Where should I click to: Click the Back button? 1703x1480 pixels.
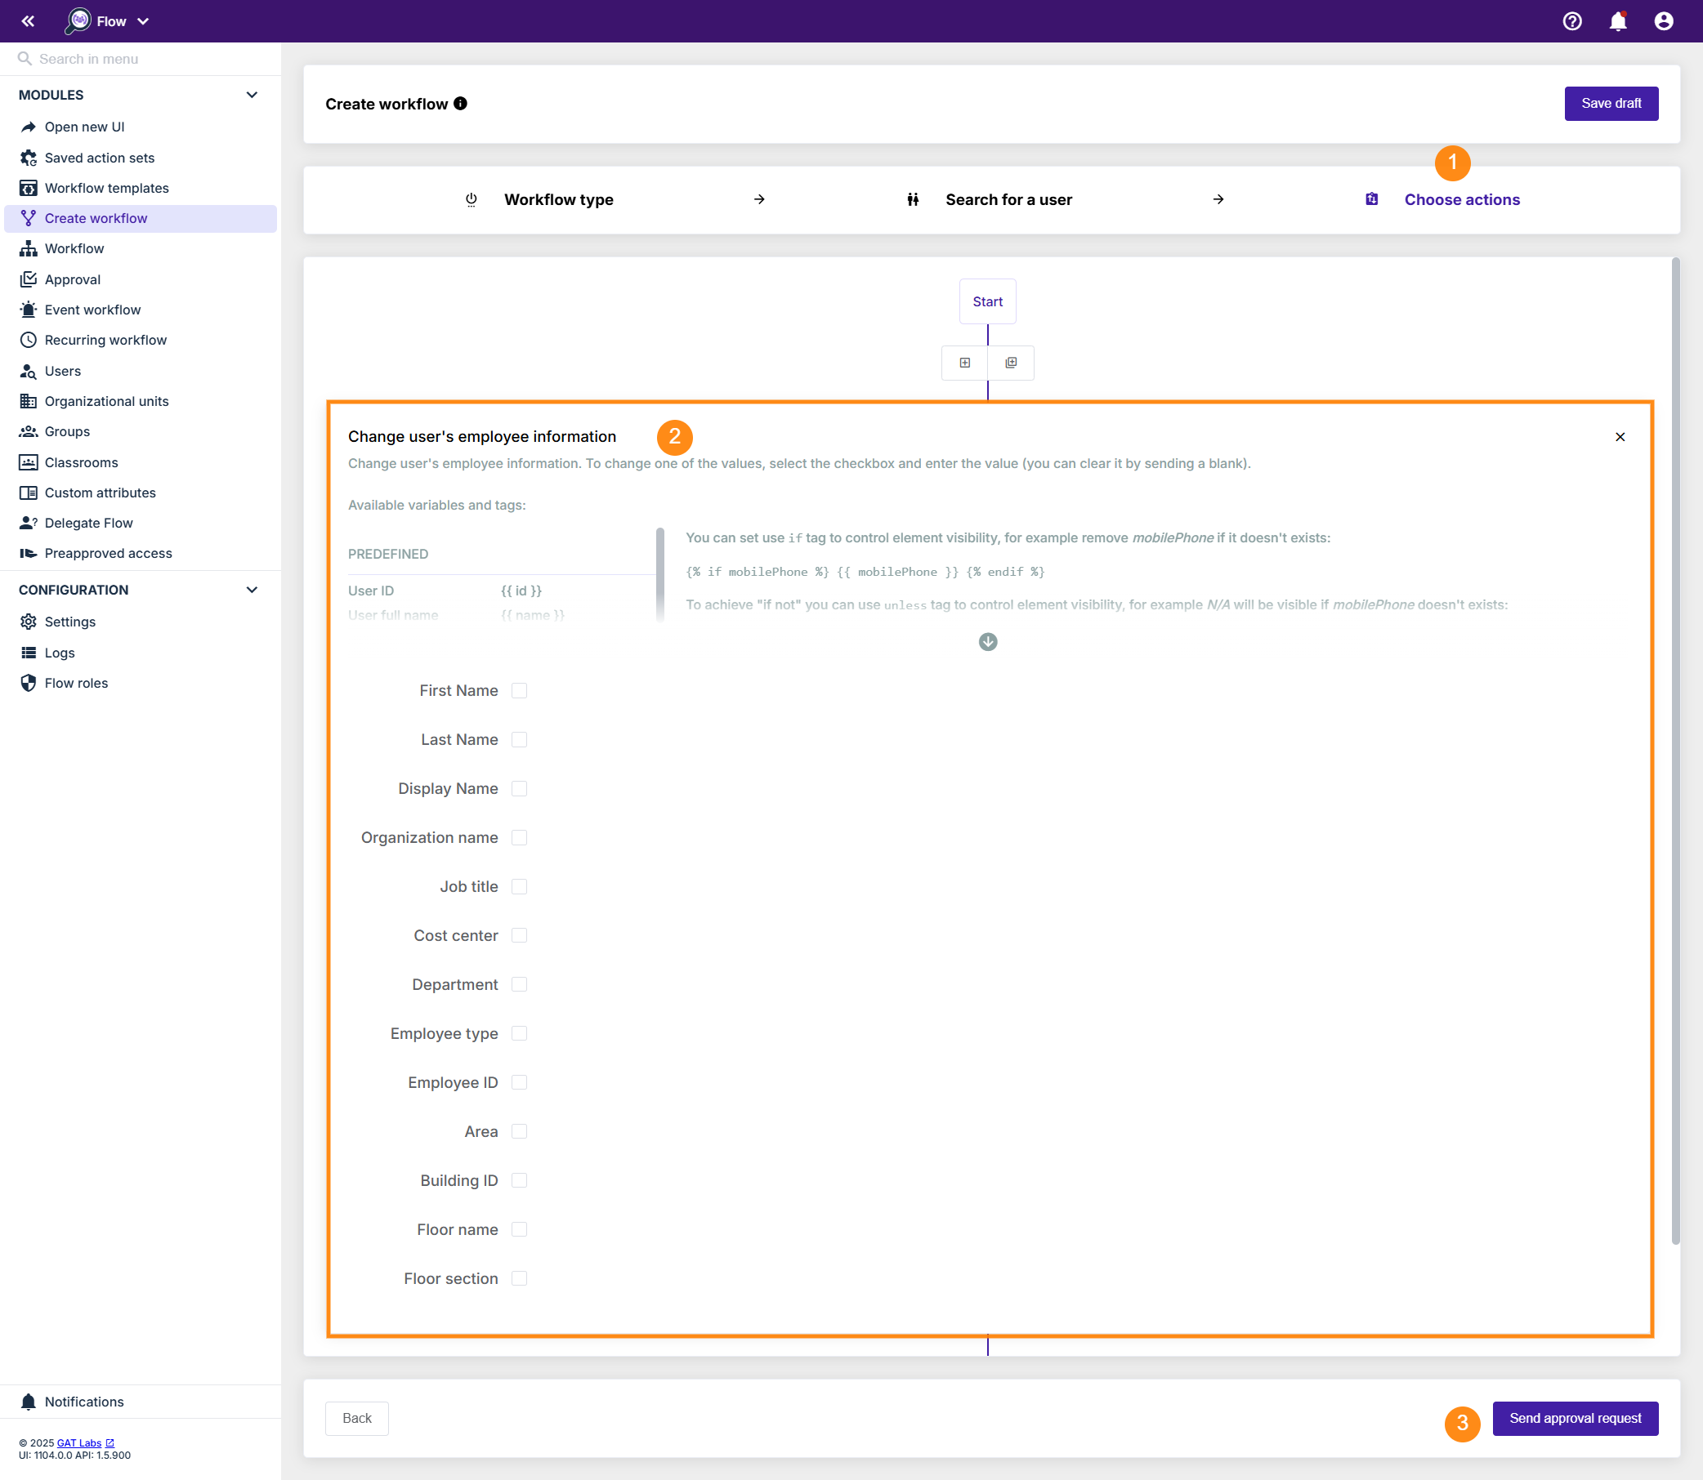click(357, 1418)
